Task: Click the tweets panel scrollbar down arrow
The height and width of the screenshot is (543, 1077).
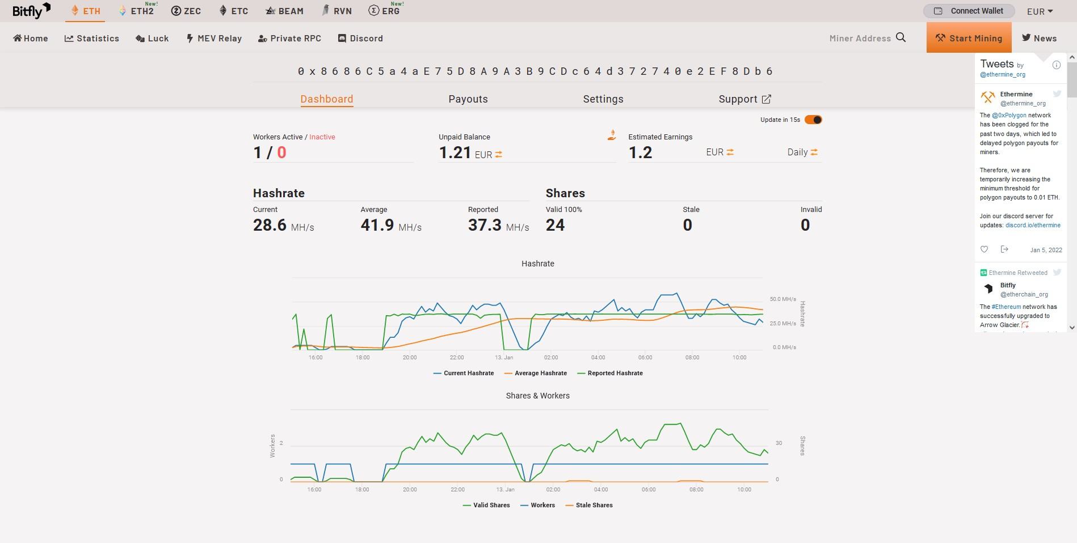Action: (1072, 328)
